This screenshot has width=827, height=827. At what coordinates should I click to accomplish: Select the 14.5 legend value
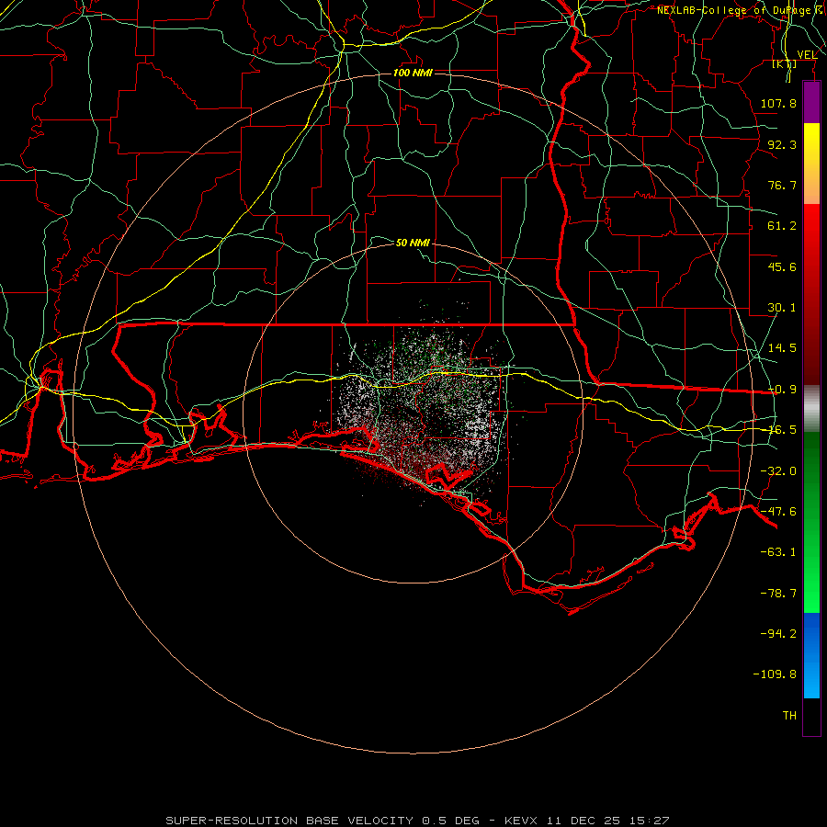(782, 348)
